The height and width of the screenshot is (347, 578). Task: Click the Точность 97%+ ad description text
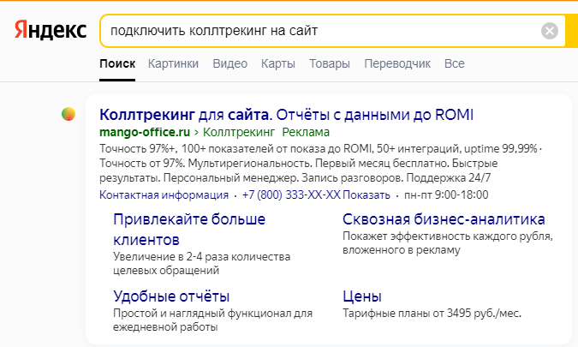click(321, 164)
